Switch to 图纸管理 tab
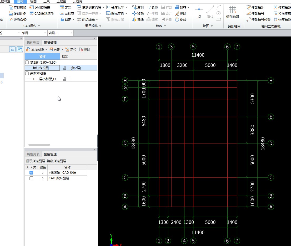The image size is (291, 246). (x=50, y=43)
